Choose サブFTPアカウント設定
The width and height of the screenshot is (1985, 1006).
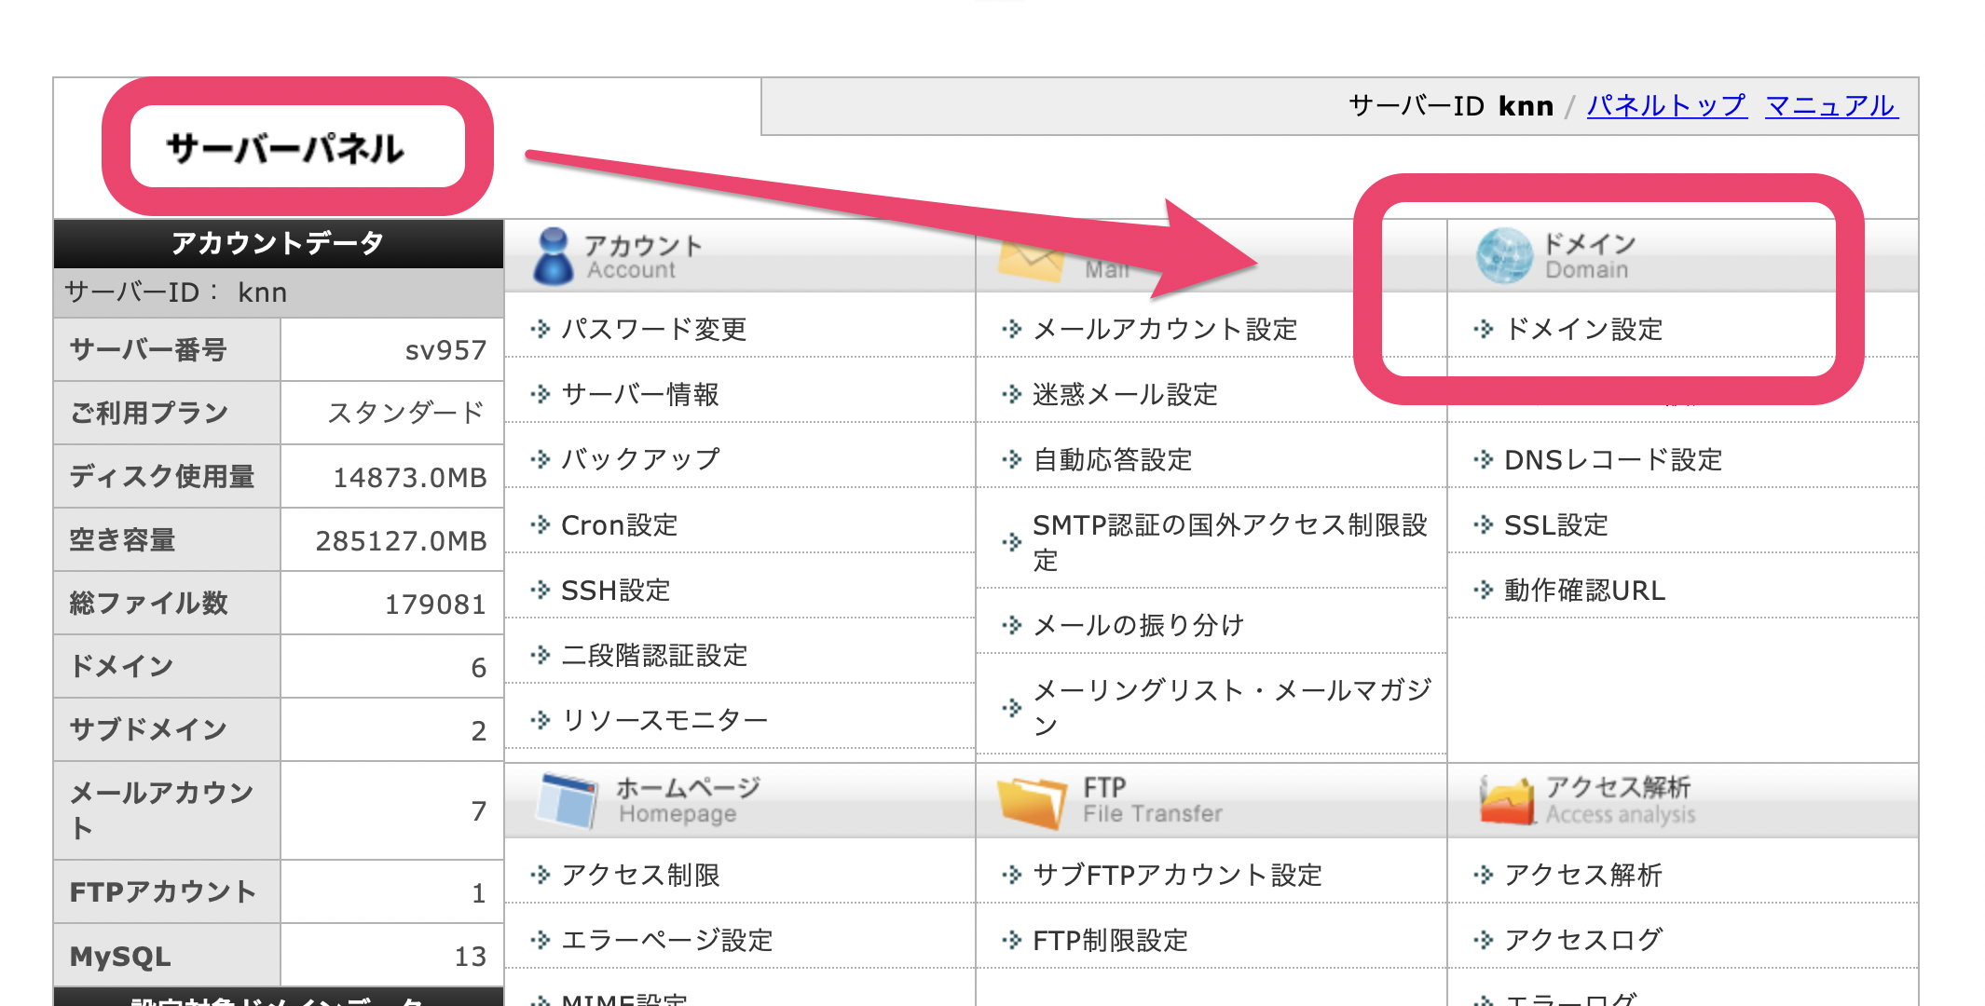[x=1177, y=875]
